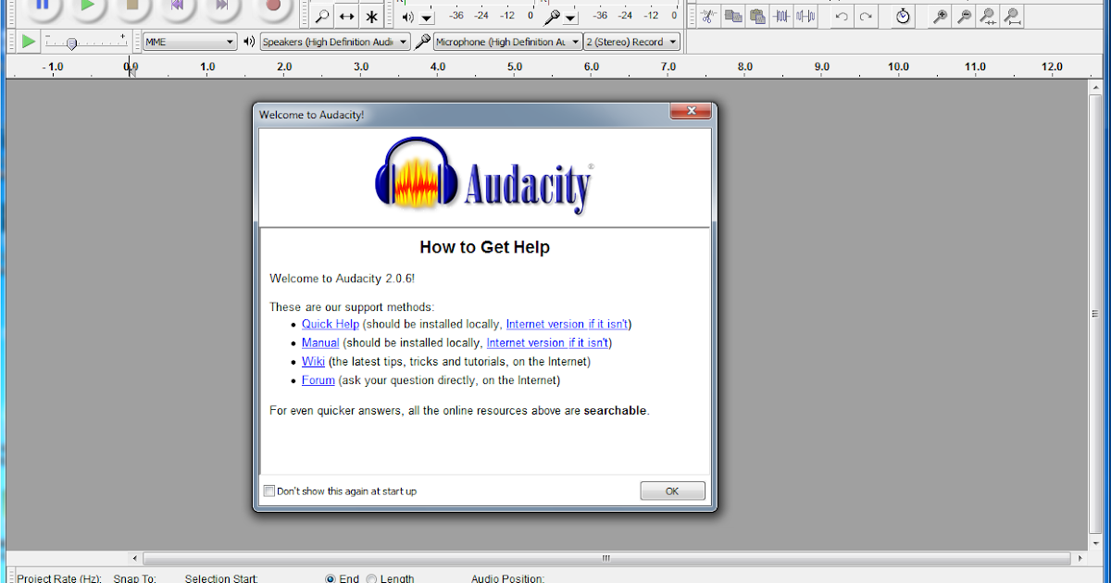This screenshot has width=1111, height=583.
Task: Click the 5.0 mark on timeline ruler
Action: tap(515, 67)
